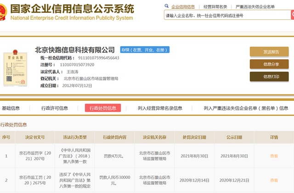The image size is (294, 193).
Task: Click the national emblem logo icon
Action: (3, 12)
